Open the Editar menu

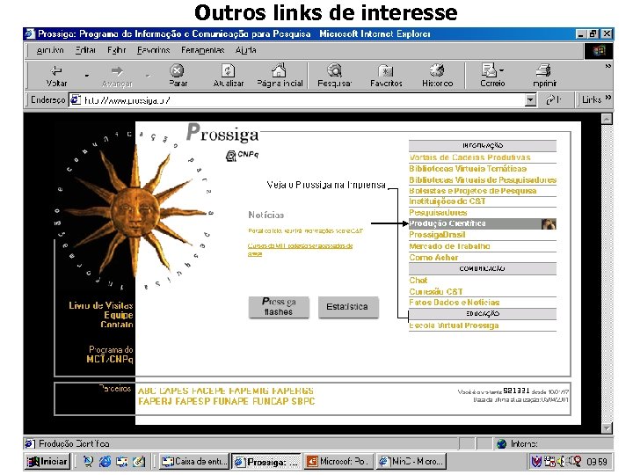click(x=85, y=50)
